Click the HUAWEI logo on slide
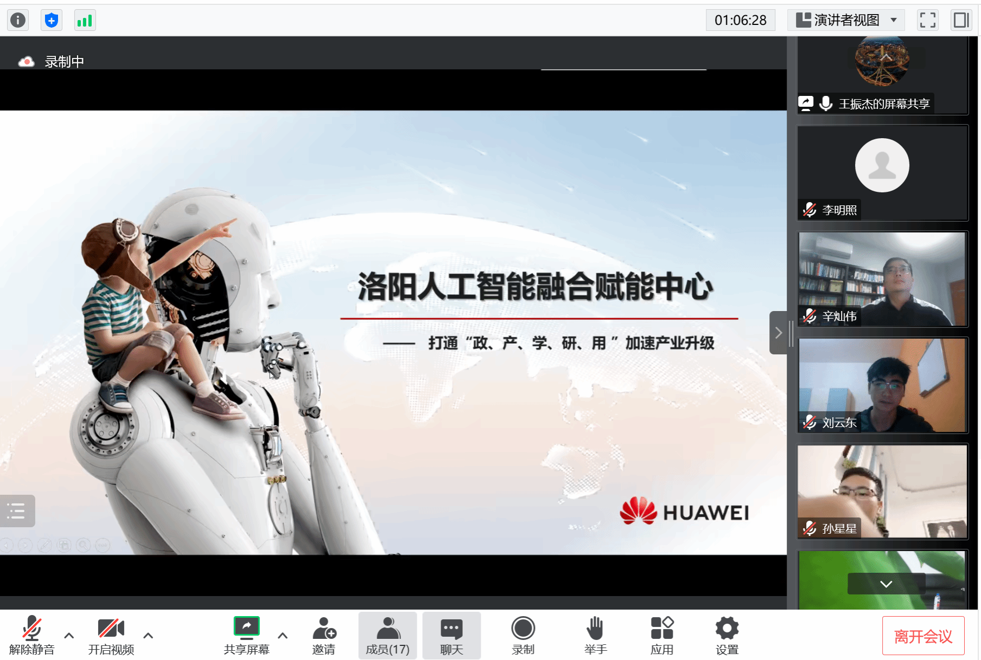 click(x=685, y=512)
